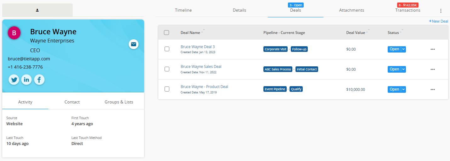The width and height of the screenshot is (450, 161).
Task: Click the Qualify stage tag
Action: 296,89
